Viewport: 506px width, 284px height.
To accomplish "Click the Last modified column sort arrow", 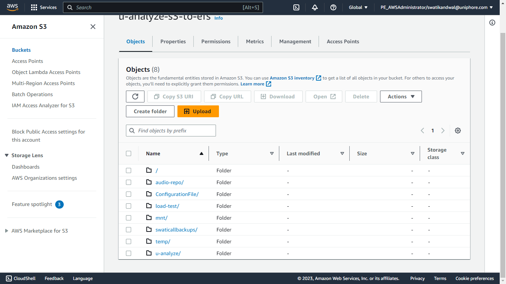I will (342, 153).
